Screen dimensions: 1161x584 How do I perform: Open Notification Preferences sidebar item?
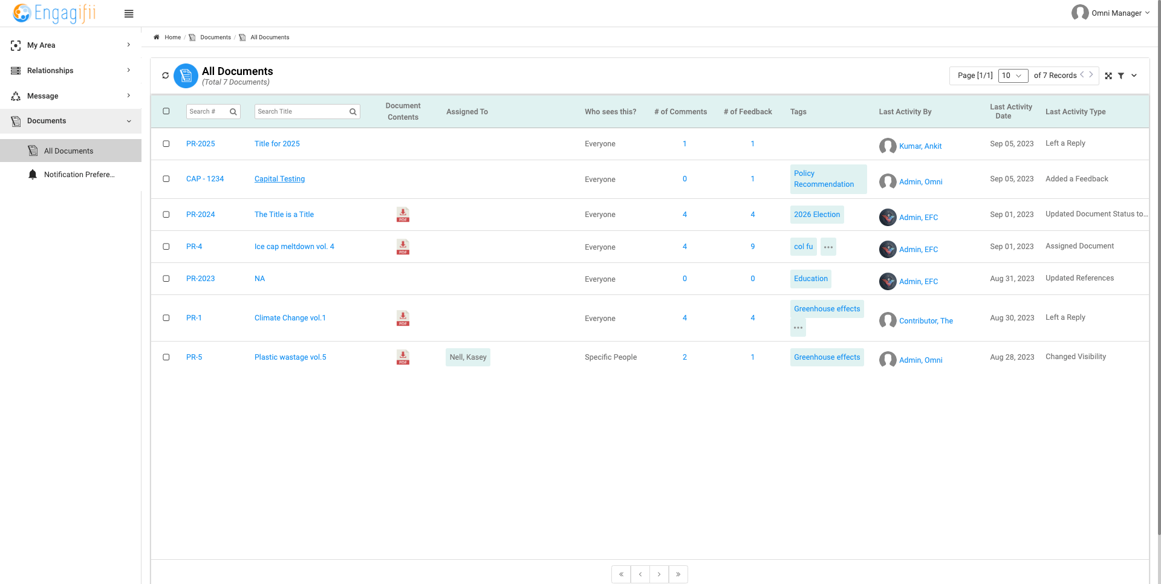pyautogui.click(x=71, y=175)
